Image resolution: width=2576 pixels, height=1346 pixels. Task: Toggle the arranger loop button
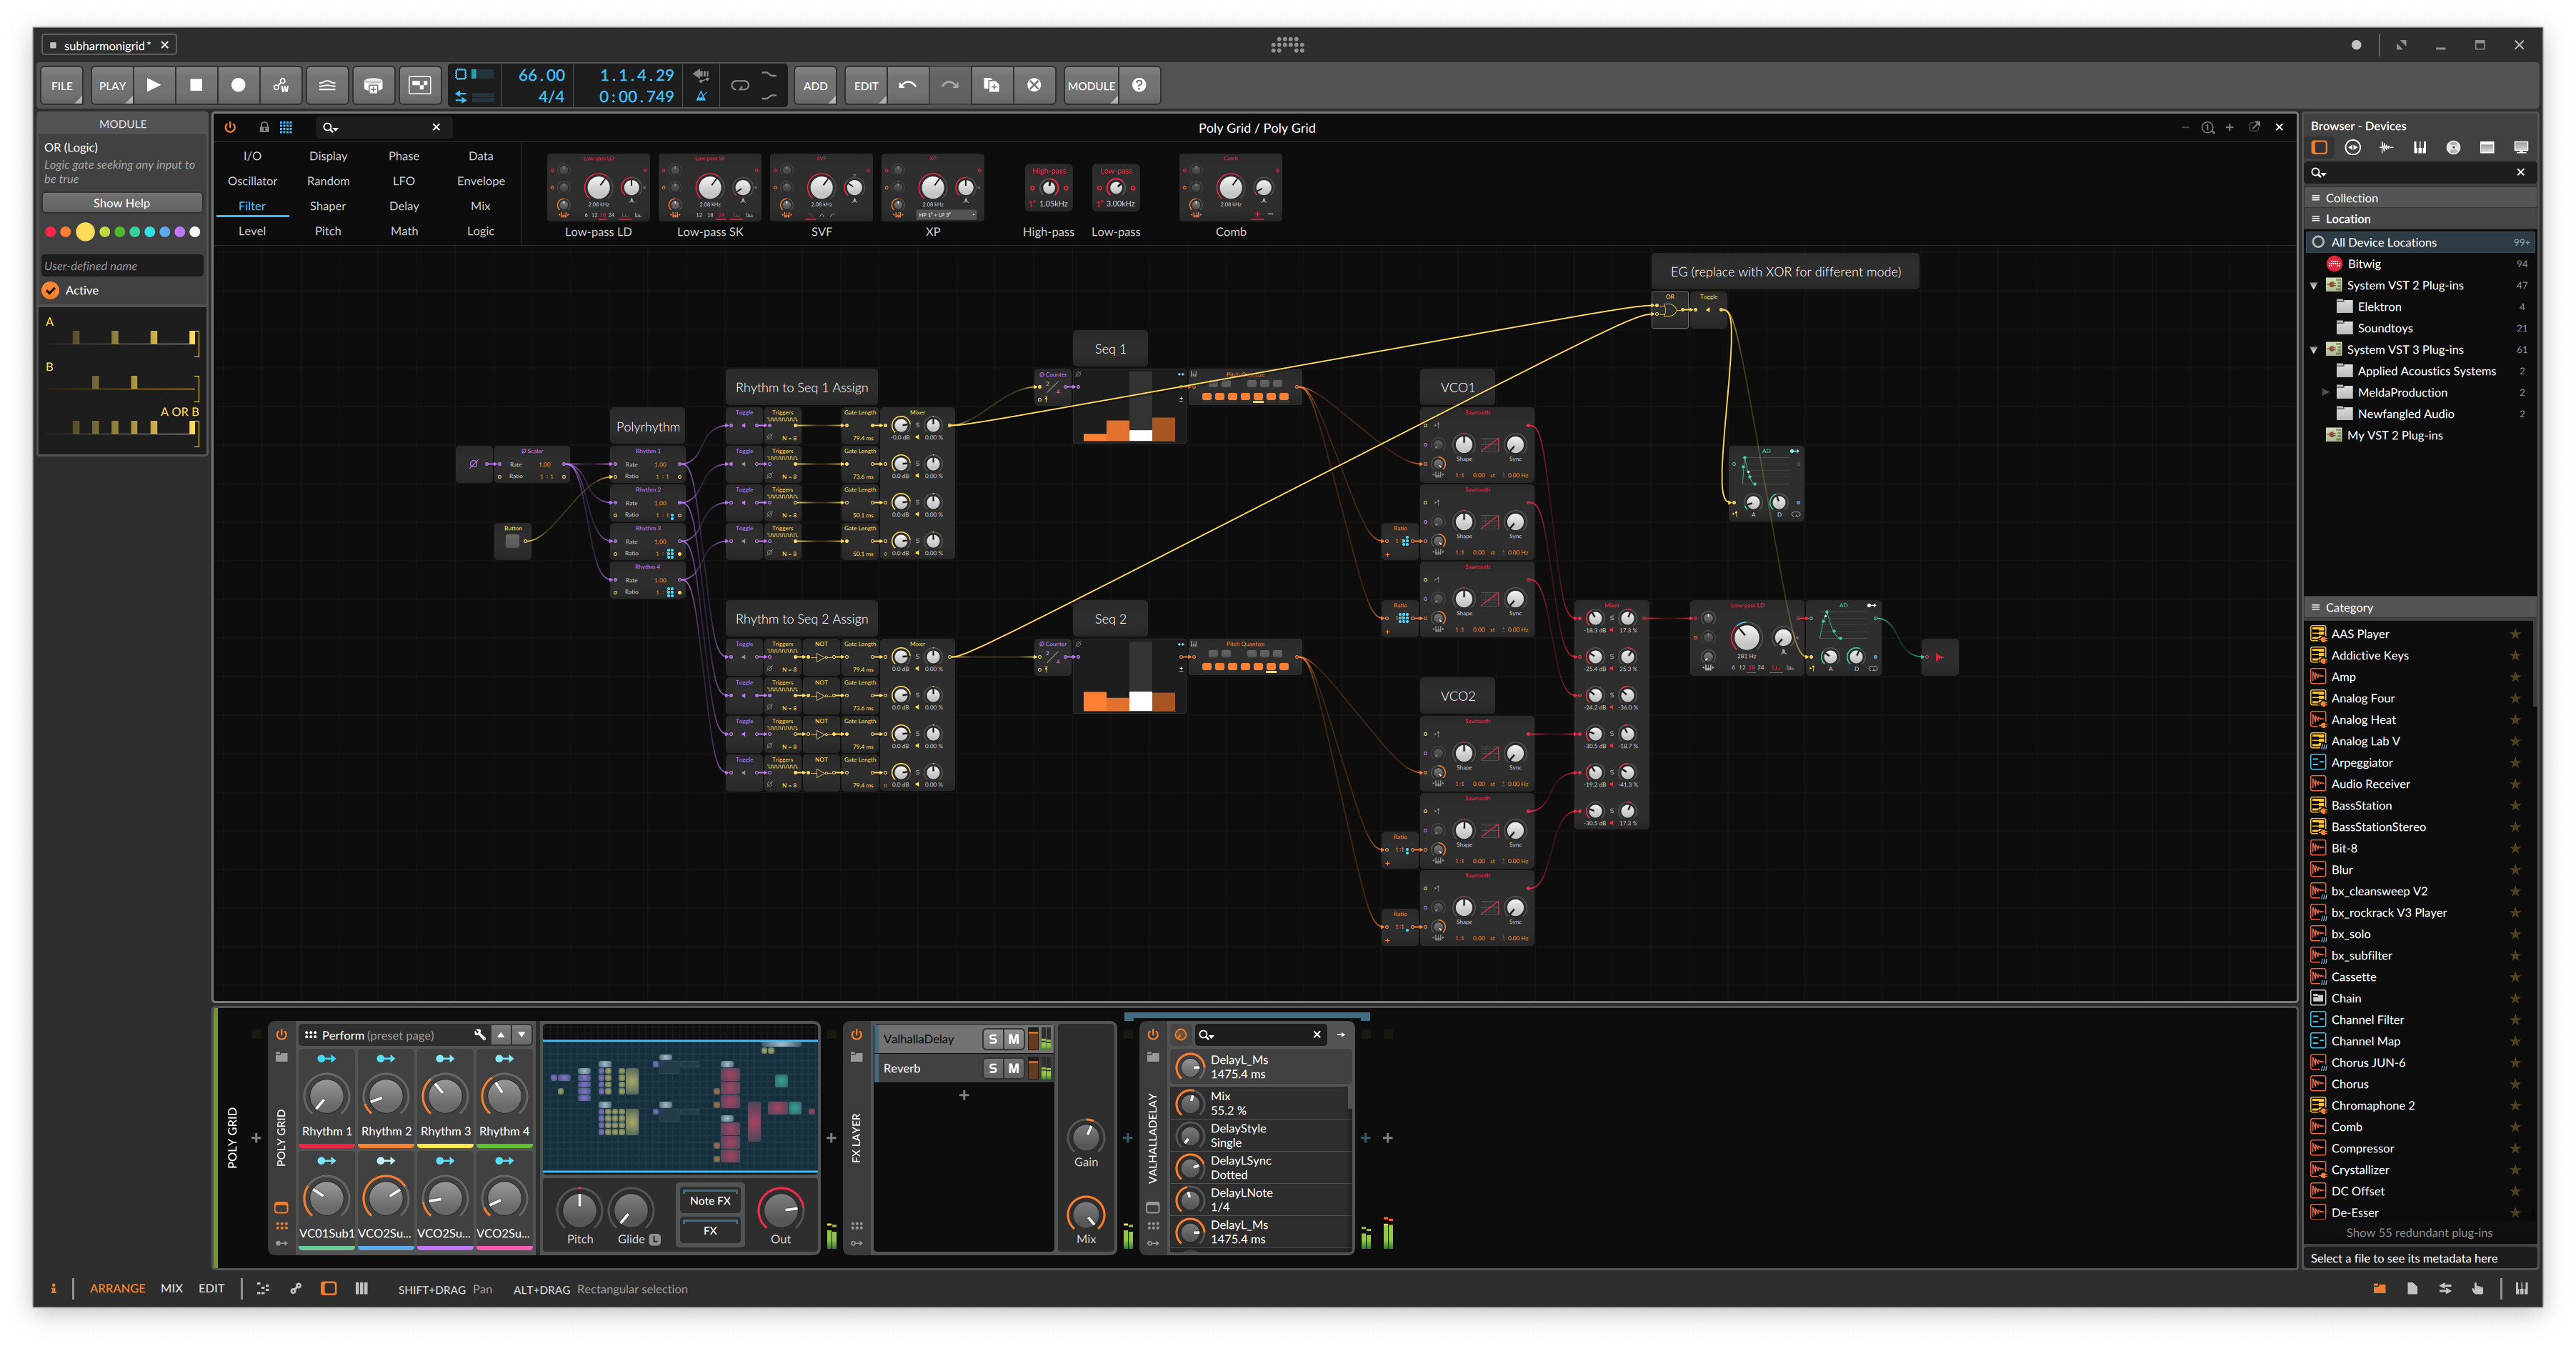(740, 85)
